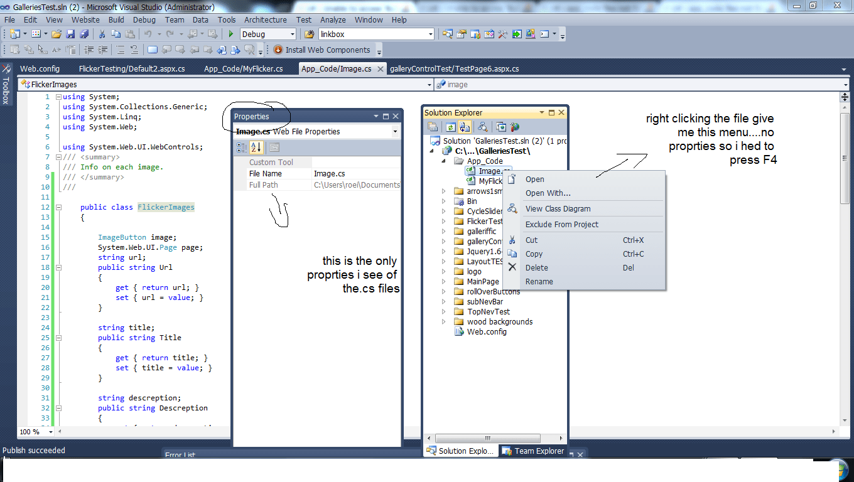This screenshot has width=854, height=482.
Task: Open the Properties window via Solution Explorer icon
Action: [x=433, y=126]
